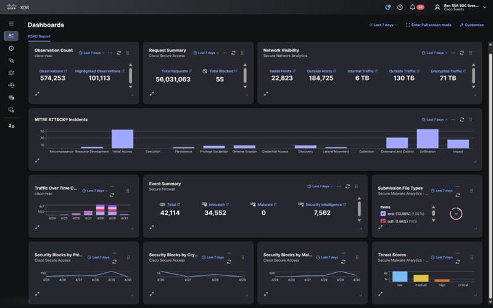
Task: Open Last 7 days dropdown on Network Visibility
Action: click(434, 53)
